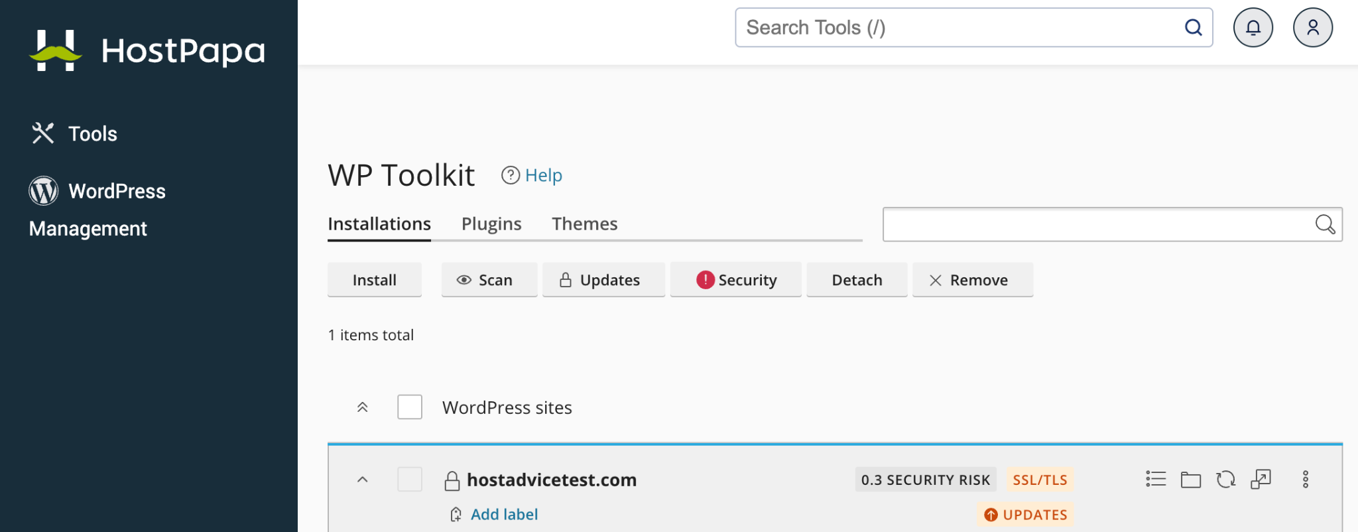The height and width of the screenshot is (532, 1358).
Task: Click the SSL/TLS badge
Action: (x=1040, y=480)
